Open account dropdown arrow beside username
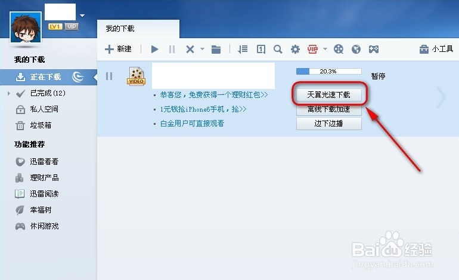The width and height of the screenshot is (459, 280). [82, 16]
